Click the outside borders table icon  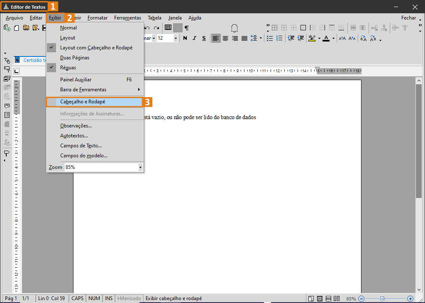303,28
